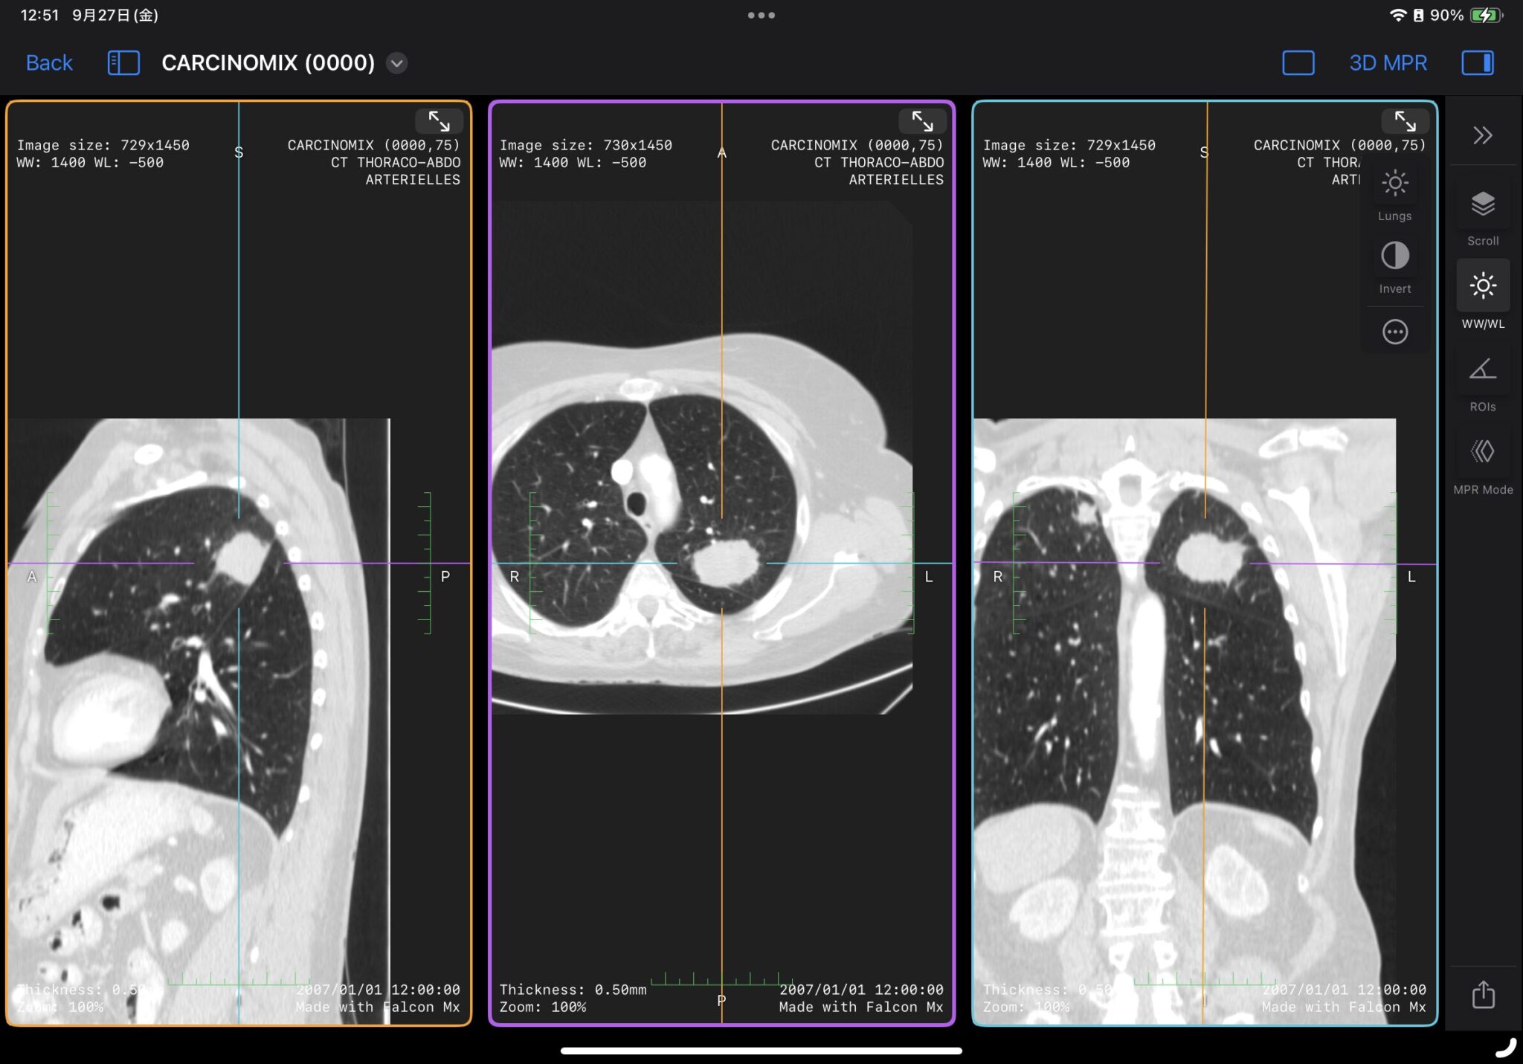Viewport: 1523px width, 1064px height.
Task: Expand the axial view to fullscreen
Action: 922,121
